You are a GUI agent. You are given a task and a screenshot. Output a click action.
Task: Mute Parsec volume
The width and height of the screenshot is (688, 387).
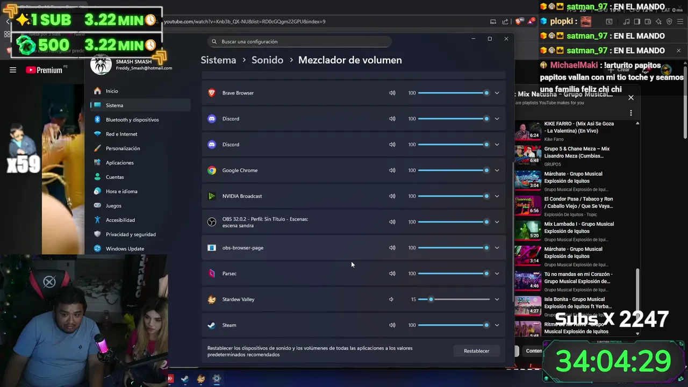(392, 274)
